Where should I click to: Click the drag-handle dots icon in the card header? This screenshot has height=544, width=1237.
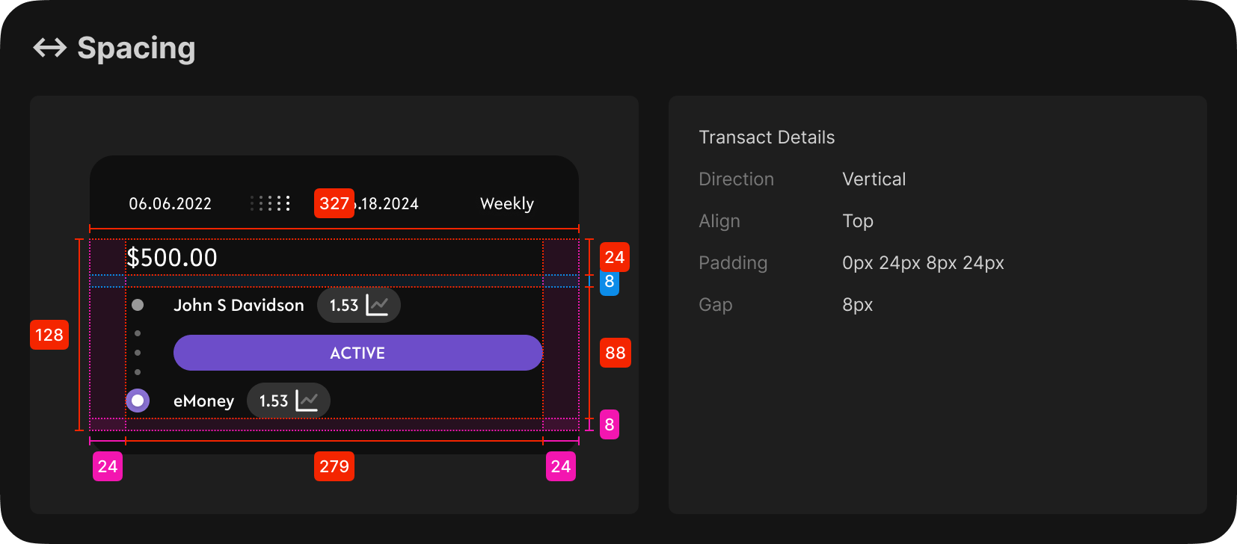point(271,202)
